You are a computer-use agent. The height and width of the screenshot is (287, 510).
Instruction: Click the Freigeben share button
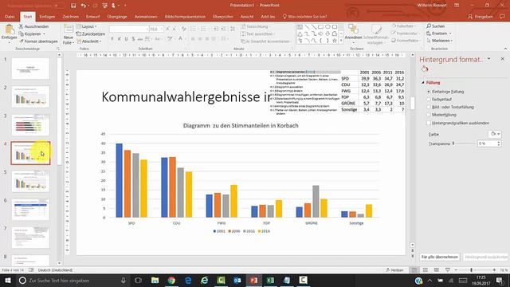click(x=480, y=17)
